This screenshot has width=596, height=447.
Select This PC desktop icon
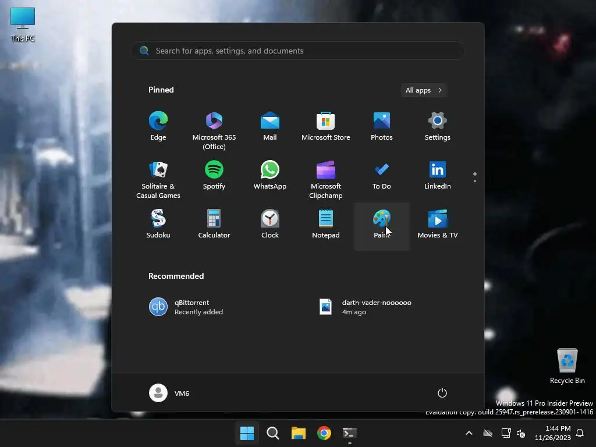click(x=23, y=24)
